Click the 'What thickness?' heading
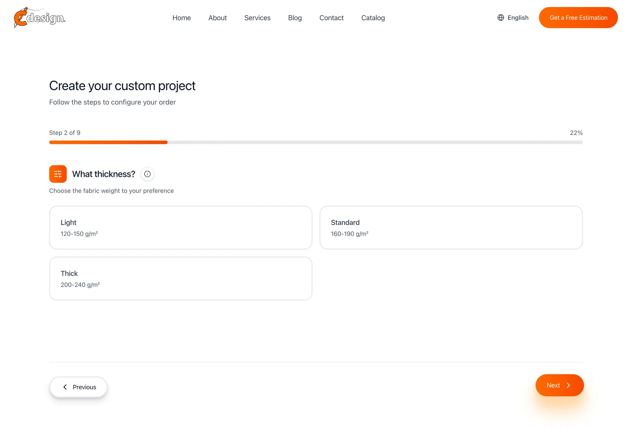The height and width of the screenshot is (427, 632). (x=104, y=174)
